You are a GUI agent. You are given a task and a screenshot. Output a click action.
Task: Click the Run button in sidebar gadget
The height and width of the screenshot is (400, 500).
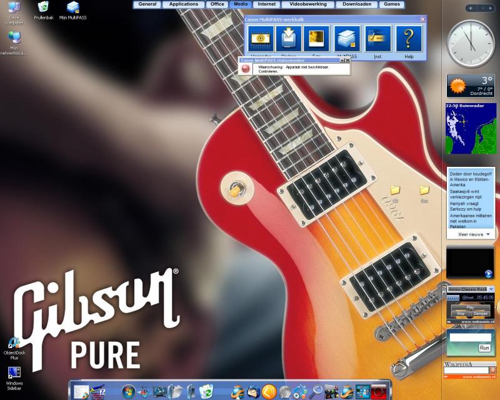tap(484, 347)
